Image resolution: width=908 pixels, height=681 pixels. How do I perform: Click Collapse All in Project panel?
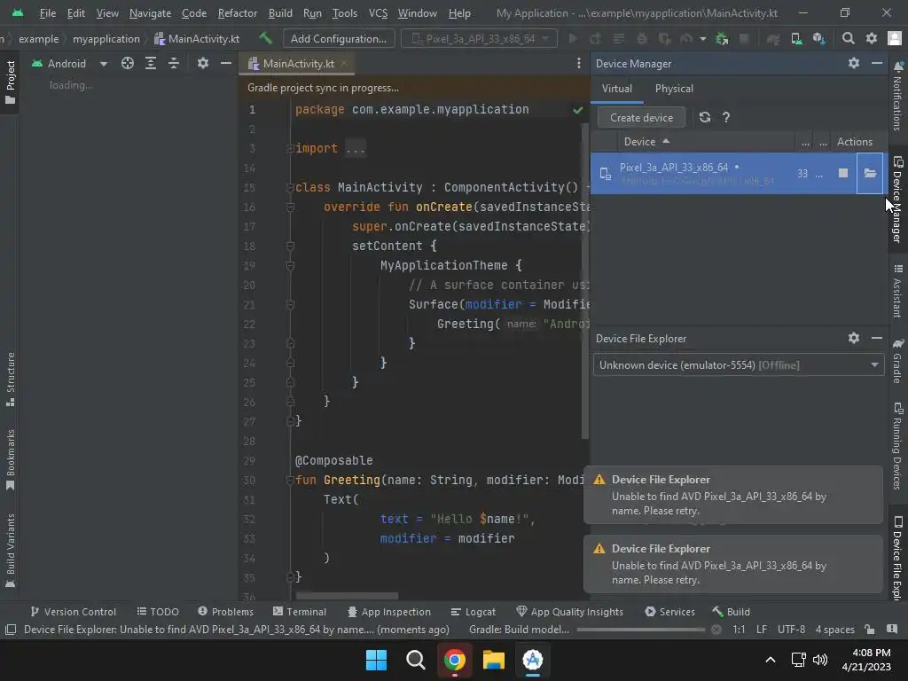point(174,63)
